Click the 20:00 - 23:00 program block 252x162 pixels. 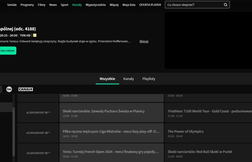tap(112, 98)
